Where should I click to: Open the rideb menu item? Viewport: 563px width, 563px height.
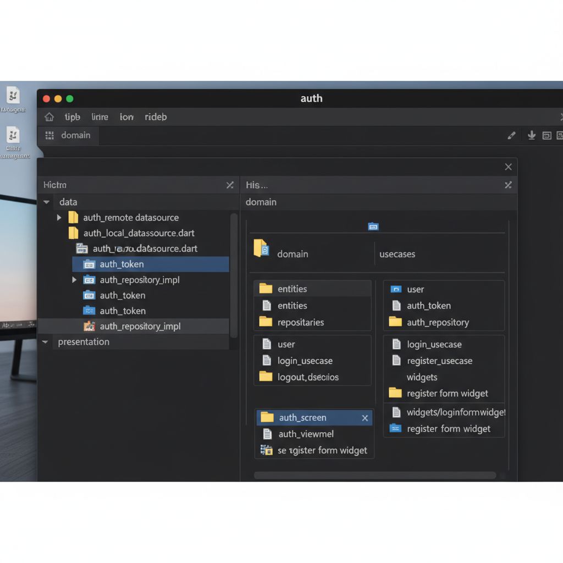(156, 117)
